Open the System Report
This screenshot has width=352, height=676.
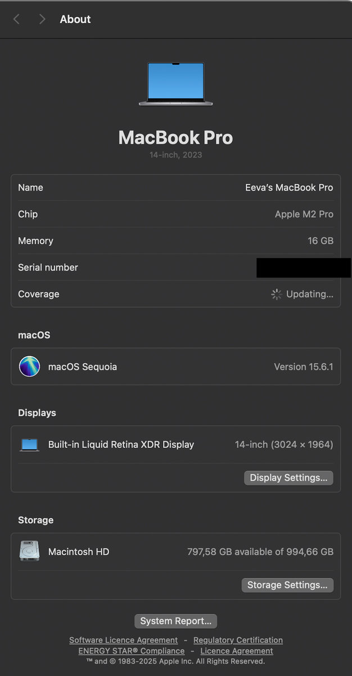(x=176, y=621)
